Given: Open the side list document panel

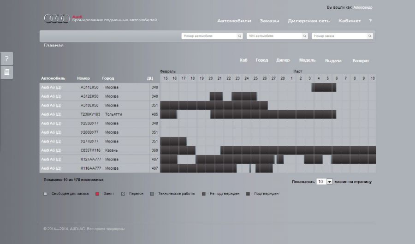Looking at the screenshot, I should pos(7,72).
